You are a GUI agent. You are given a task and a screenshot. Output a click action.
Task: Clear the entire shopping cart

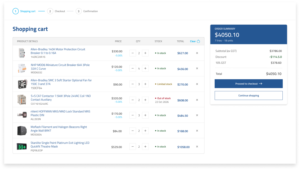tap(195, 41)
